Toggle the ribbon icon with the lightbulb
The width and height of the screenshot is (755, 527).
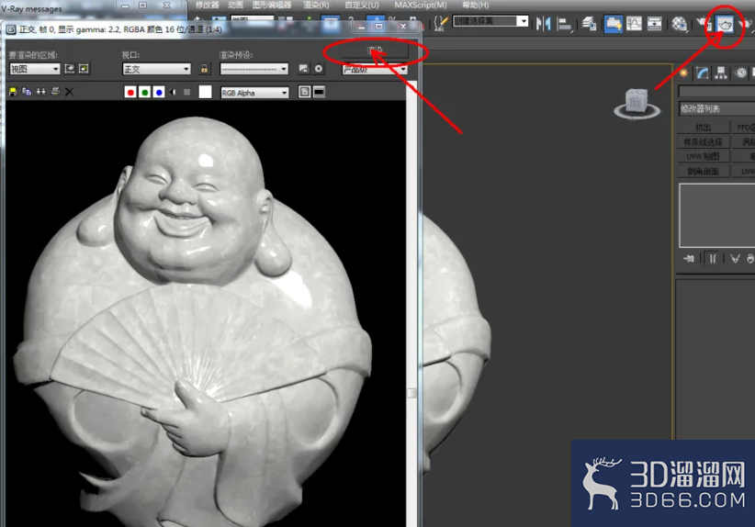tap(613, 24)
